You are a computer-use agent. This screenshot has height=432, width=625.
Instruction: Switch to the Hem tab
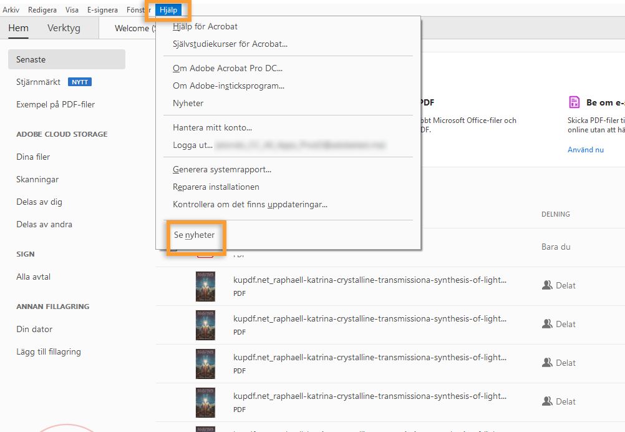[x=18, y=28]
